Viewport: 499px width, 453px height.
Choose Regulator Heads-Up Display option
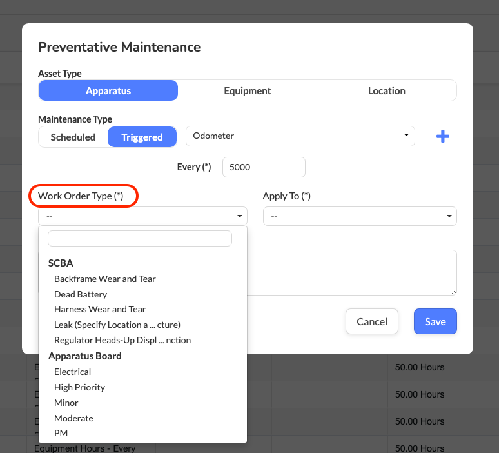pyautogui.click(x=122, y=340)
